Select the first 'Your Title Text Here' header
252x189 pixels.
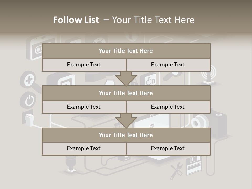coord(126,51)
